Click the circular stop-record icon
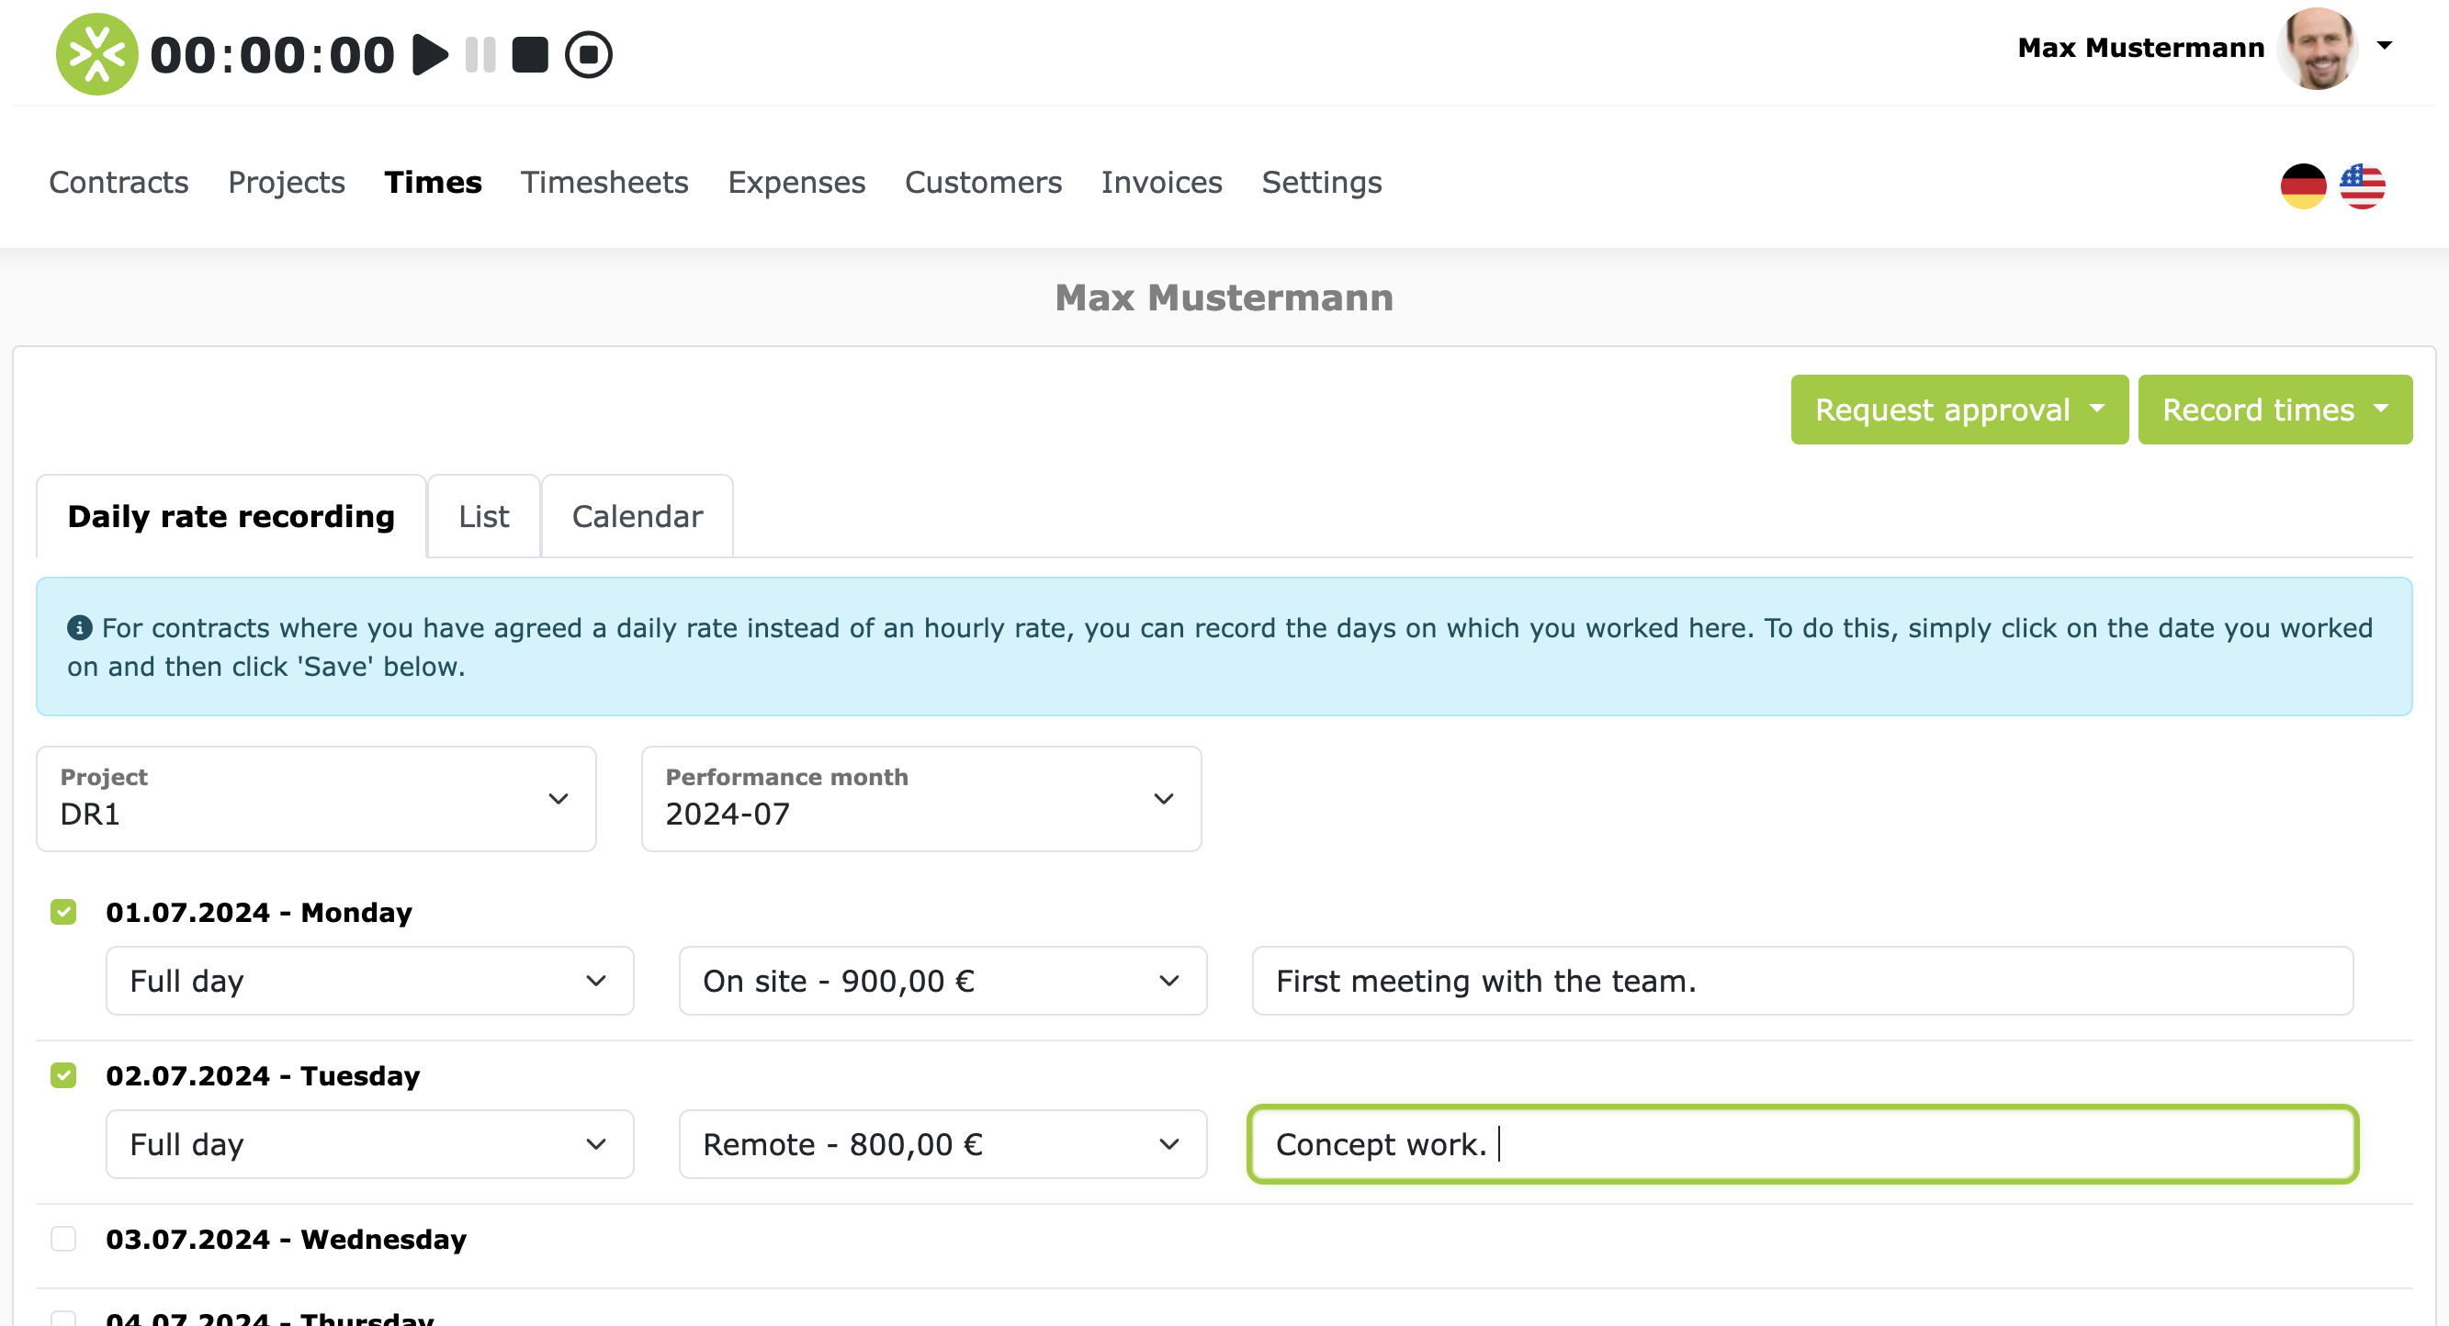The width and height of the screenshot is (2449, 1326). tap(589, 54)
